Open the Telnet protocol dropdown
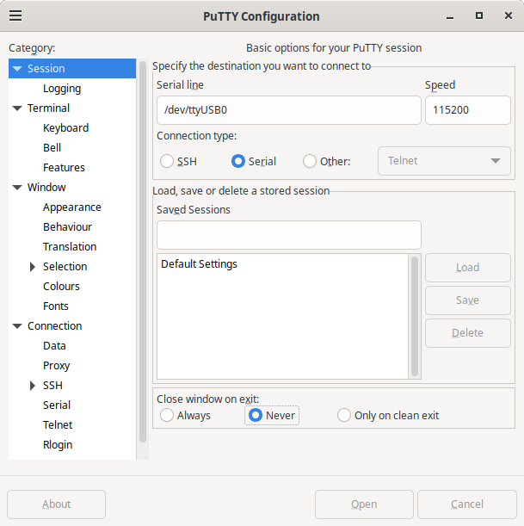 tap(444, 161)
